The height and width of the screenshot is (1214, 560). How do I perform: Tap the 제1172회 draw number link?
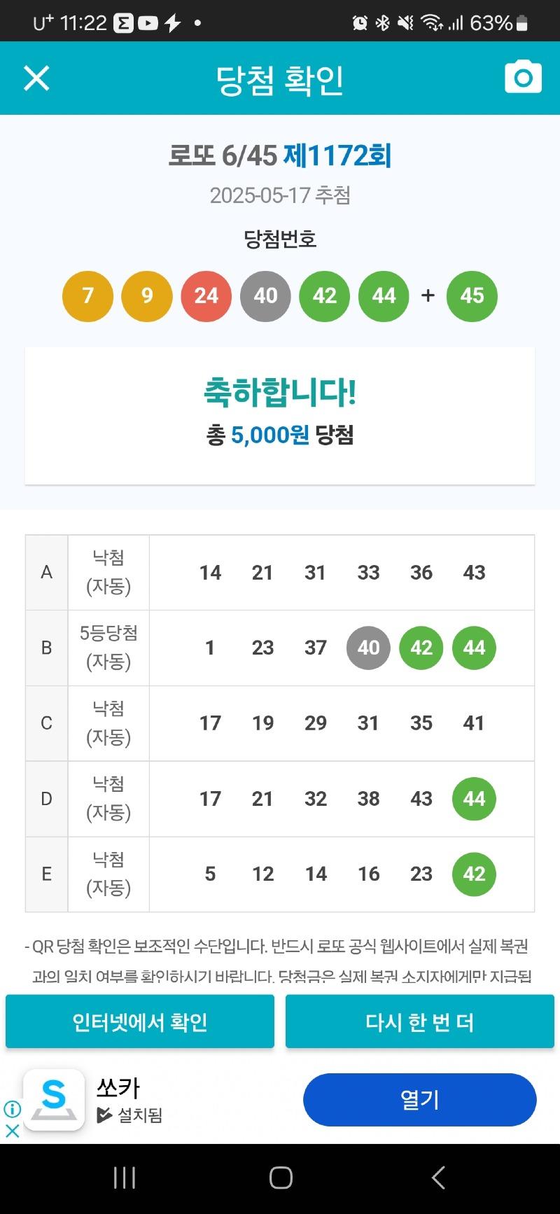pos(337,155)
